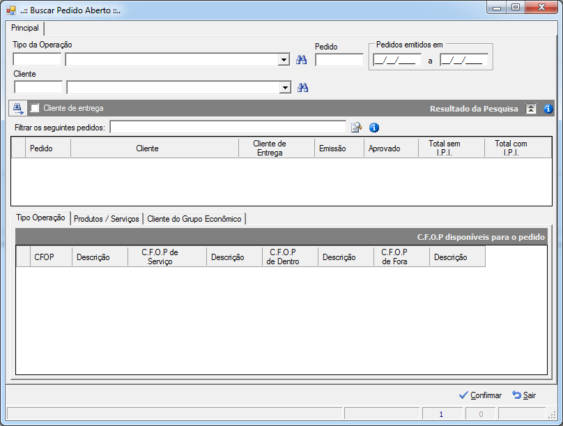The image size is (563, 426).
Task: Click the Filtrar os seguintes pedidos field
Action: [229, 127]
